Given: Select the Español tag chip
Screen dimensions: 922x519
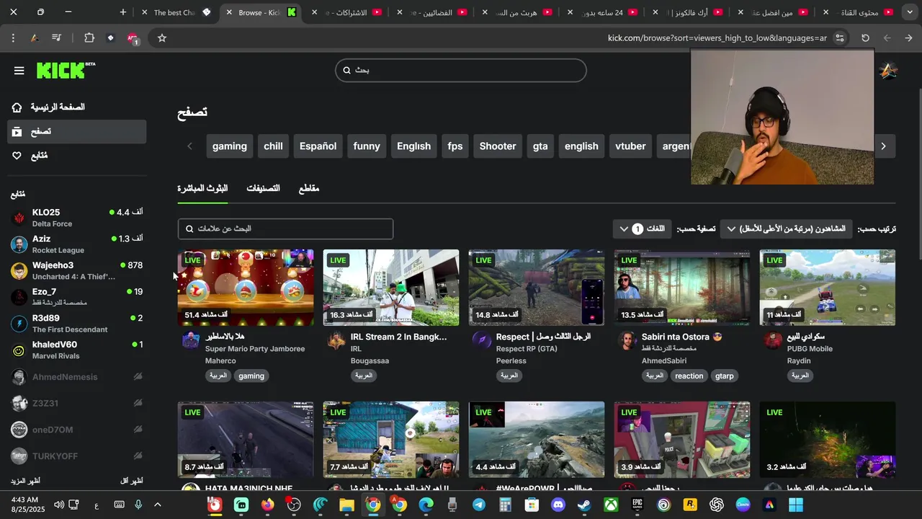Looking at the screenshot, I should pyautogui.click(x=318, y=146).
